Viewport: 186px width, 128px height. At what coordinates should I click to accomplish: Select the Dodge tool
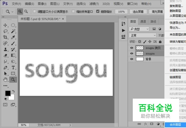tap(13, 61)
